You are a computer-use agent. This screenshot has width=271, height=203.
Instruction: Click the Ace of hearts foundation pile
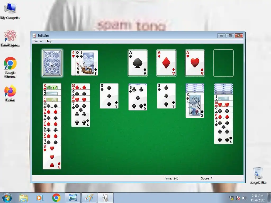click(x=195, y=63)
